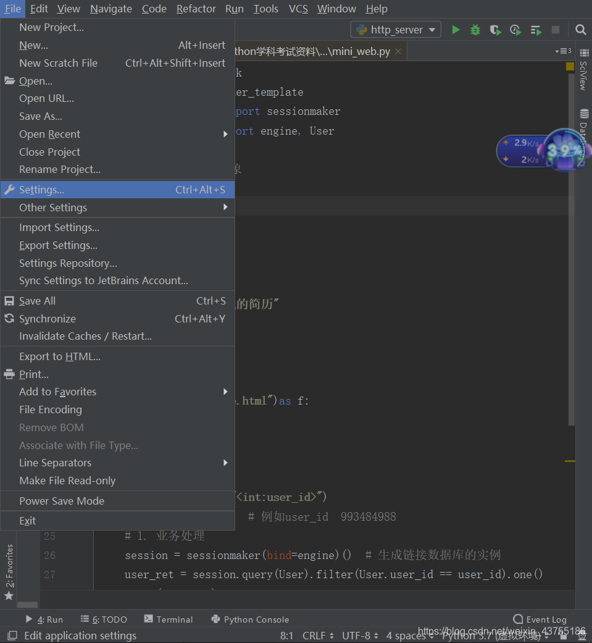The height and width of the screenshot is (643, 592).
Task: Choose New Project... from File menu
Action: pyautogui.click(x=118, y=27)
